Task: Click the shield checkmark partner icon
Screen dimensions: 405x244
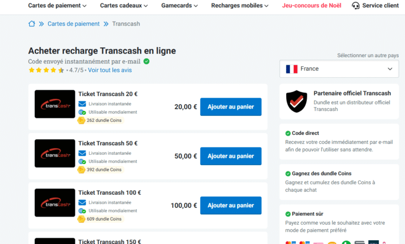Action: click(296, 101)
